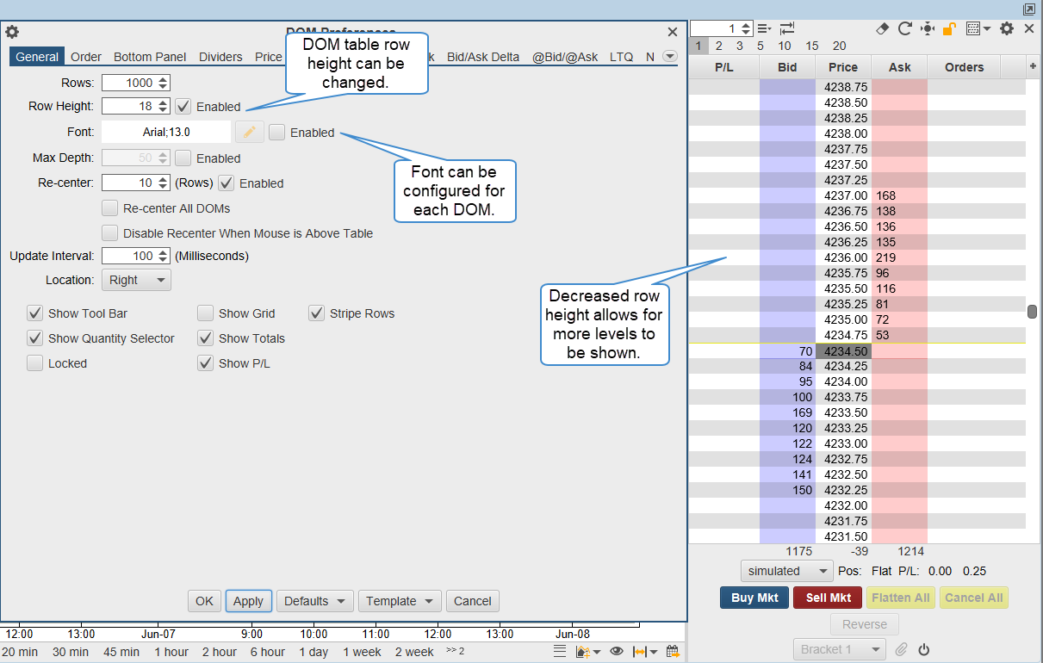Viewport: 1043px width, 663px height.
Task: Switch to the Bottom Panel tab
Action: click(x=150, y=57)
